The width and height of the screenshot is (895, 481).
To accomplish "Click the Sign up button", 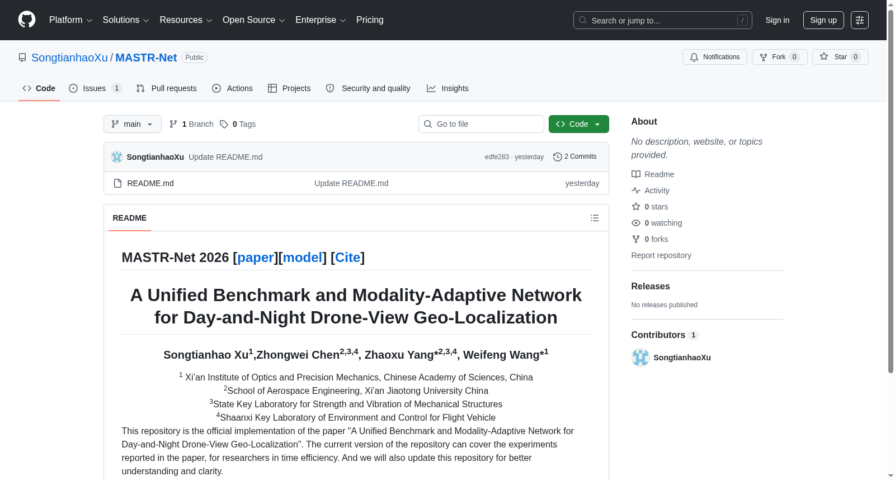I will click(x=823, y=20).
